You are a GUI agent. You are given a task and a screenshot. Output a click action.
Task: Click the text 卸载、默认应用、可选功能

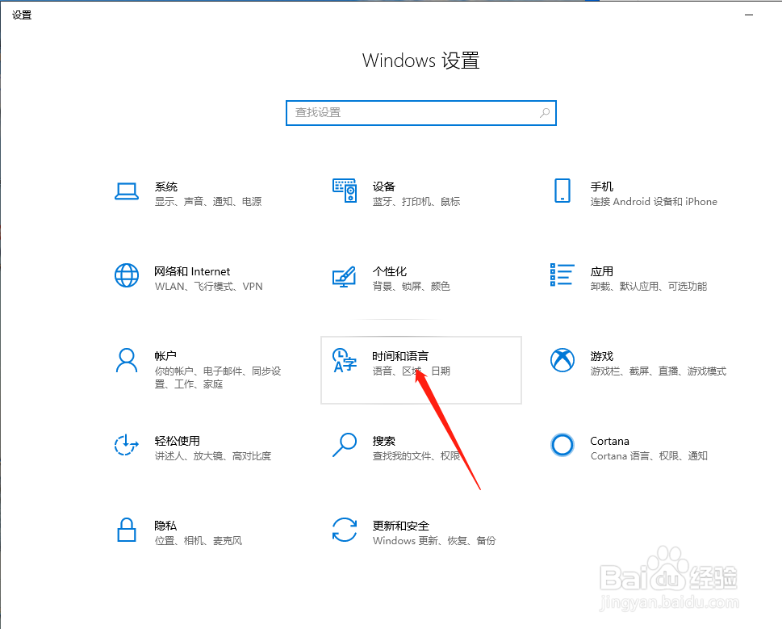coord(649,287)
